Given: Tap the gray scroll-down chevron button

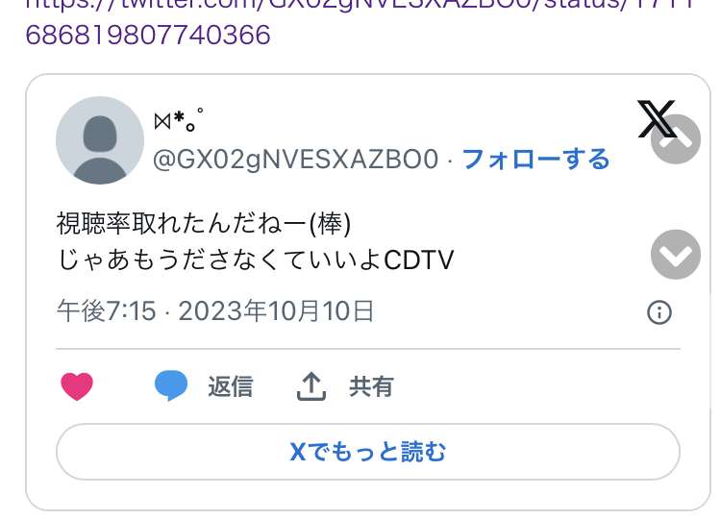Looking at the screenshot, I should pyautogui.click(x=676, y=255).
